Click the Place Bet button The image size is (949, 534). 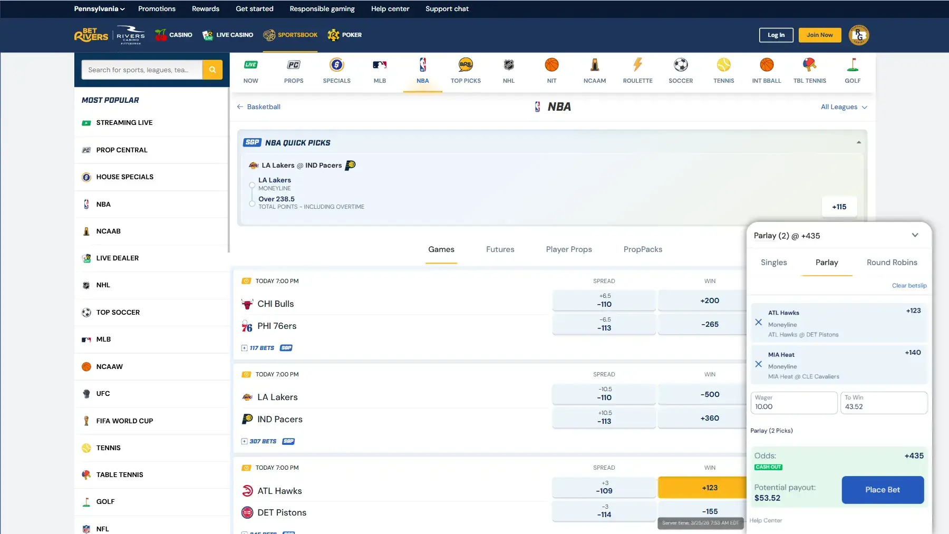(x=883, y=490)
